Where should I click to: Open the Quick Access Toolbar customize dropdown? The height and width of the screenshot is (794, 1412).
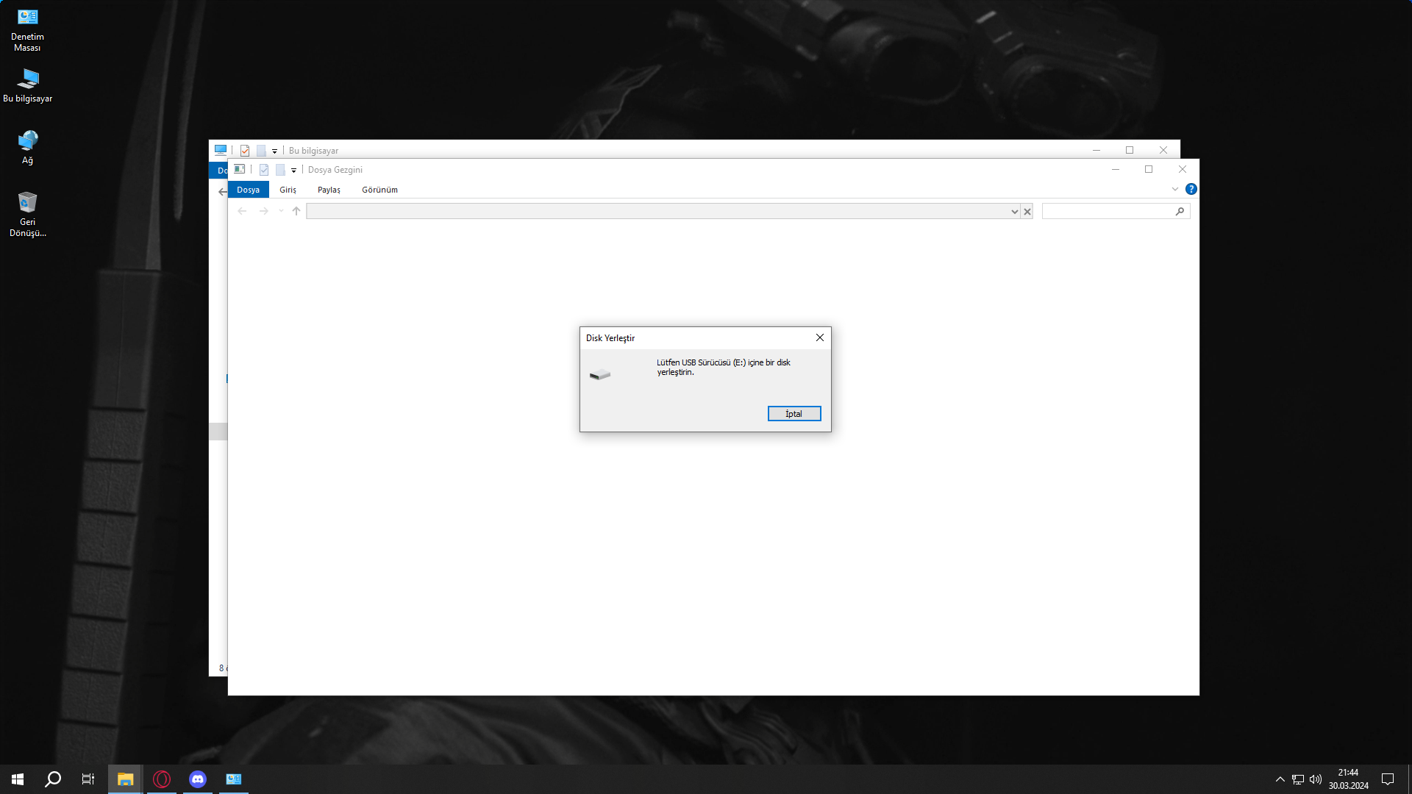click(293, 170)
